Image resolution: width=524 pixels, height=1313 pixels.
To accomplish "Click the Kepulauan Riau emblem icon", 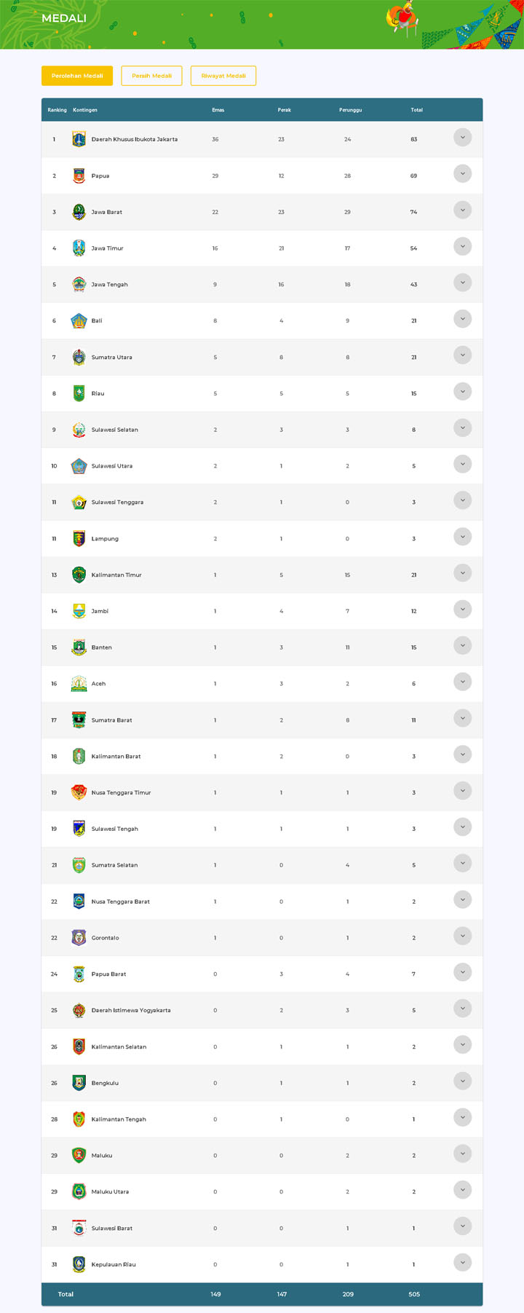I will (79, 1264).
